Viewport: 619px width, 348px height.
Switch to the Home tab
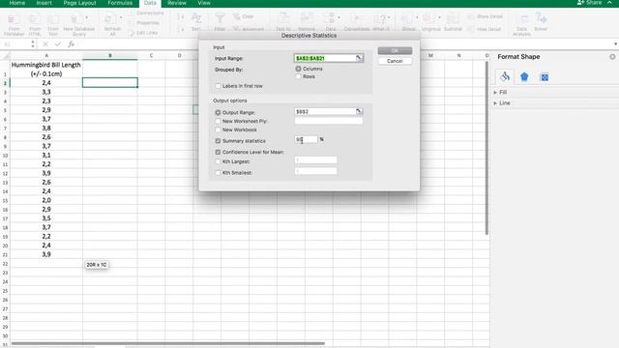pos(17,3)
